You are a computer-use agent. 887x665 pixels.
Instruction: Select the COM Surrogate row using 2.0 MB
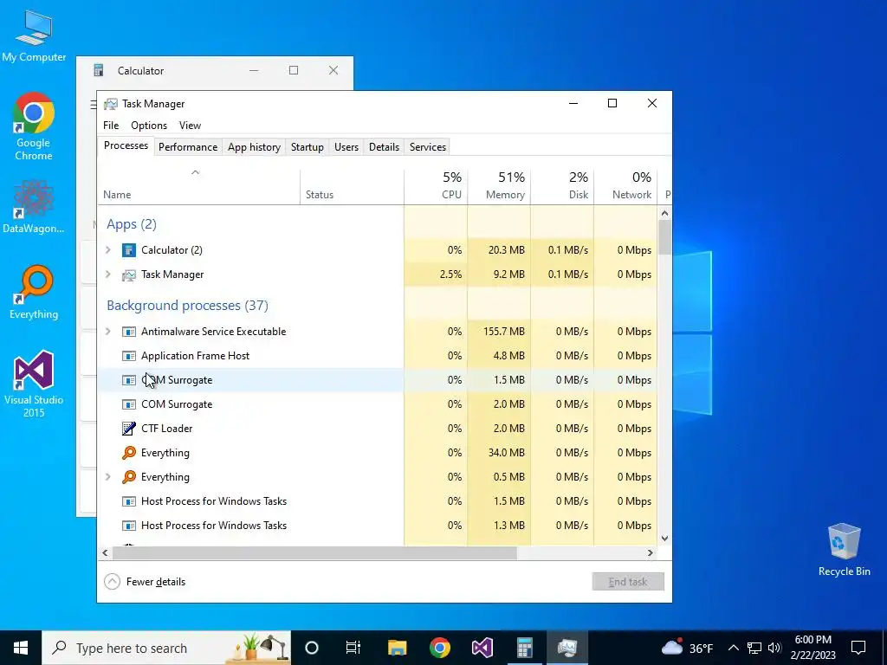pyautogui.click(x=378, y=404)
